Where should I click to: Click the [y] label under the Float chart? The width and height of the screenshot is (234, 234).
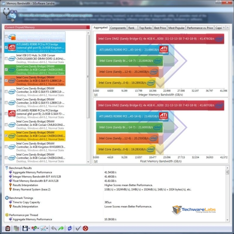click(96, 161)
